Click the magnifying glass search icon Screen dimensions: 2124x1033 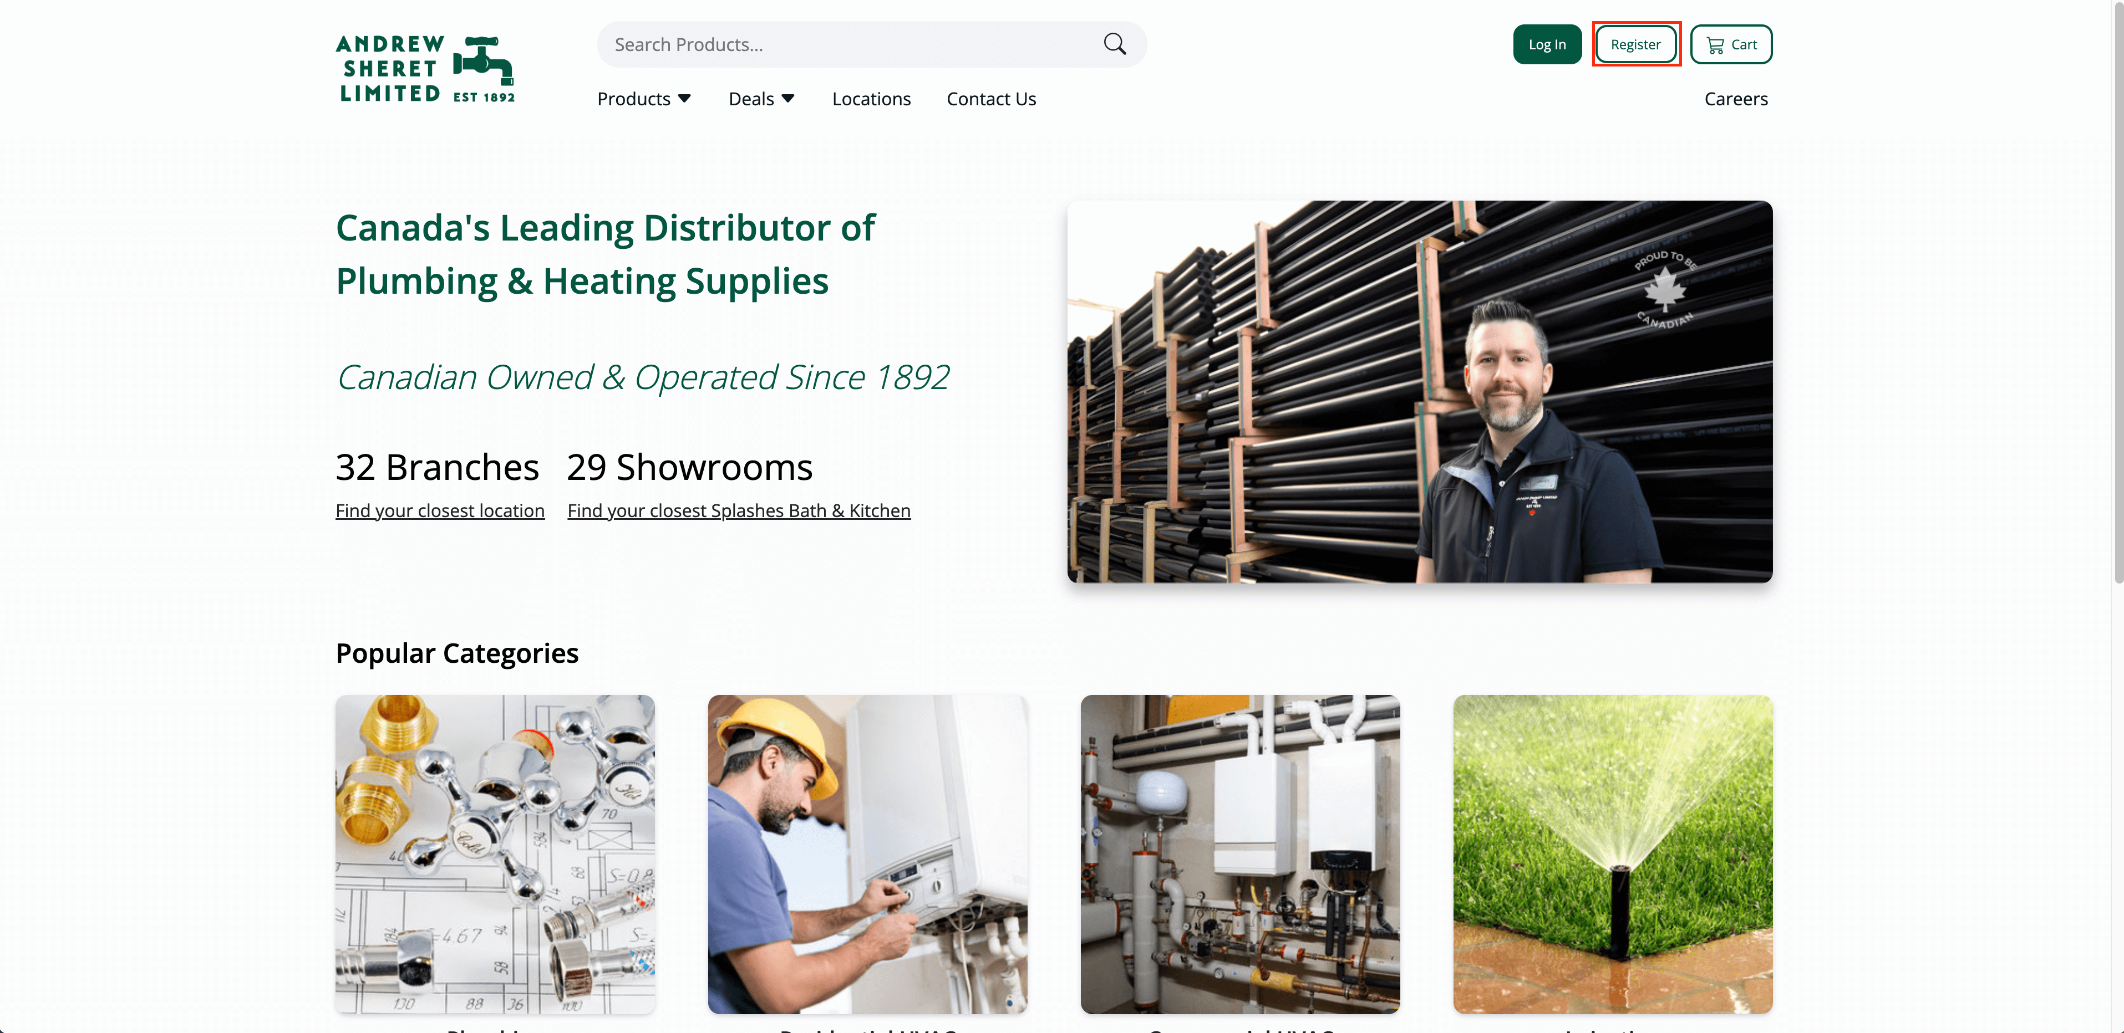(1115, 44)
